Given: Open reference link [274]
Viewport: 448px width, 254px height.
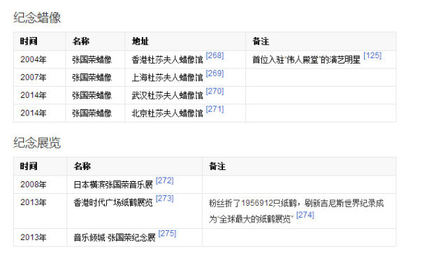Looking at the screenshot, I should 305,215.
